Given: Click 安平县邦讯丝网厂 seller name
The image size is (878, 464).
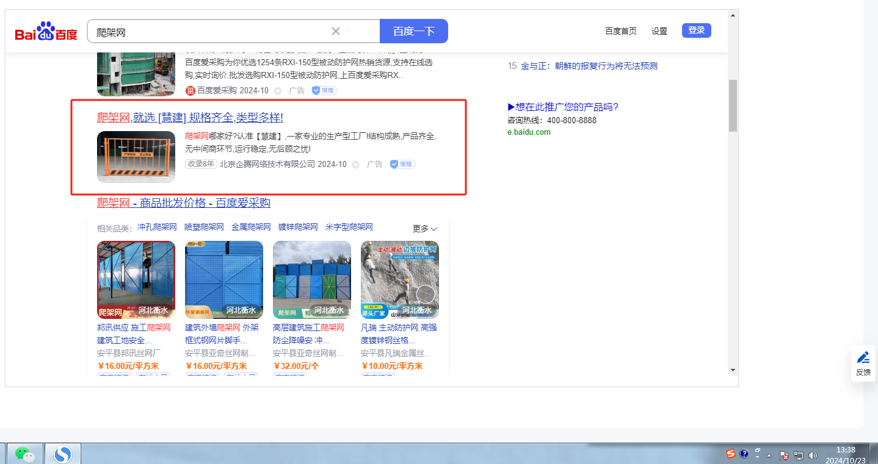Looking at the screenshot, I should pyautogui.click(x=129, y=353).
